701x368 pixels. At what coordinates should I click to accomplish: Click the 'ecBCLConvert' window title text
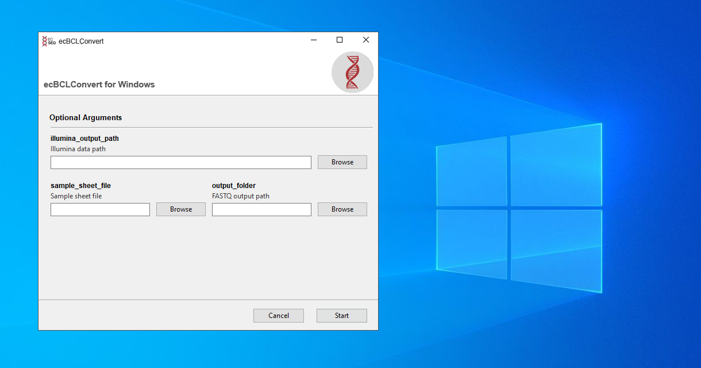click(x=81, y=41)
